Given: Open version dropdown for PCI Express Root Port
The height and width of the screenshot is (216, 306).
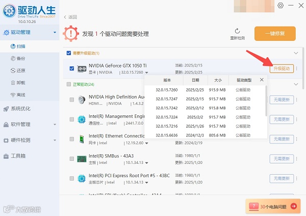Looking at the screenshot, I should click(x=146, y=183).
